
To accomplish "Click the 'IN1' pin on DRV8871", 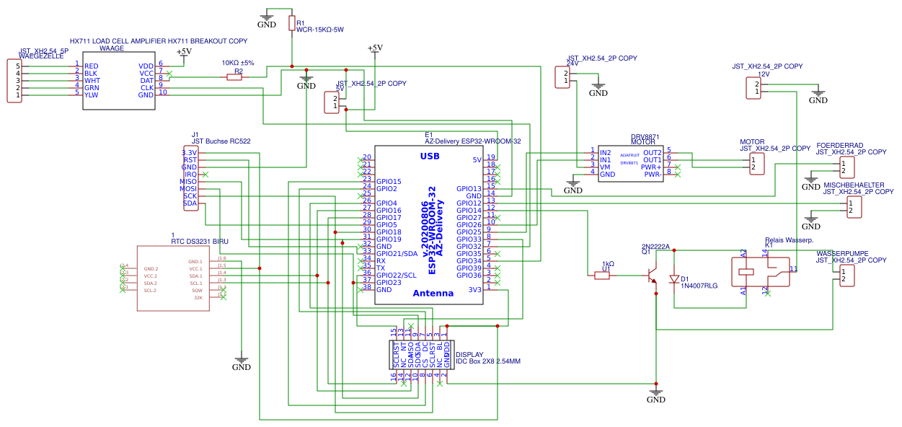I will coord(606,160).
